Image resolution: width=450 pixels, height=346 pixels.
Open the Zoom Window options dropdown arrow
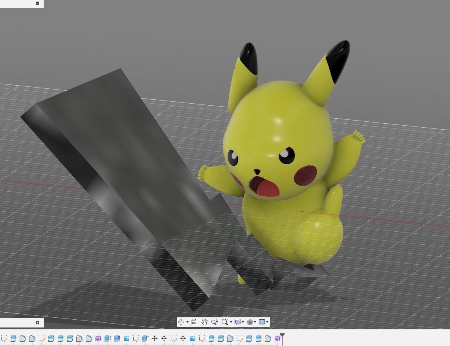click(231, 322)
